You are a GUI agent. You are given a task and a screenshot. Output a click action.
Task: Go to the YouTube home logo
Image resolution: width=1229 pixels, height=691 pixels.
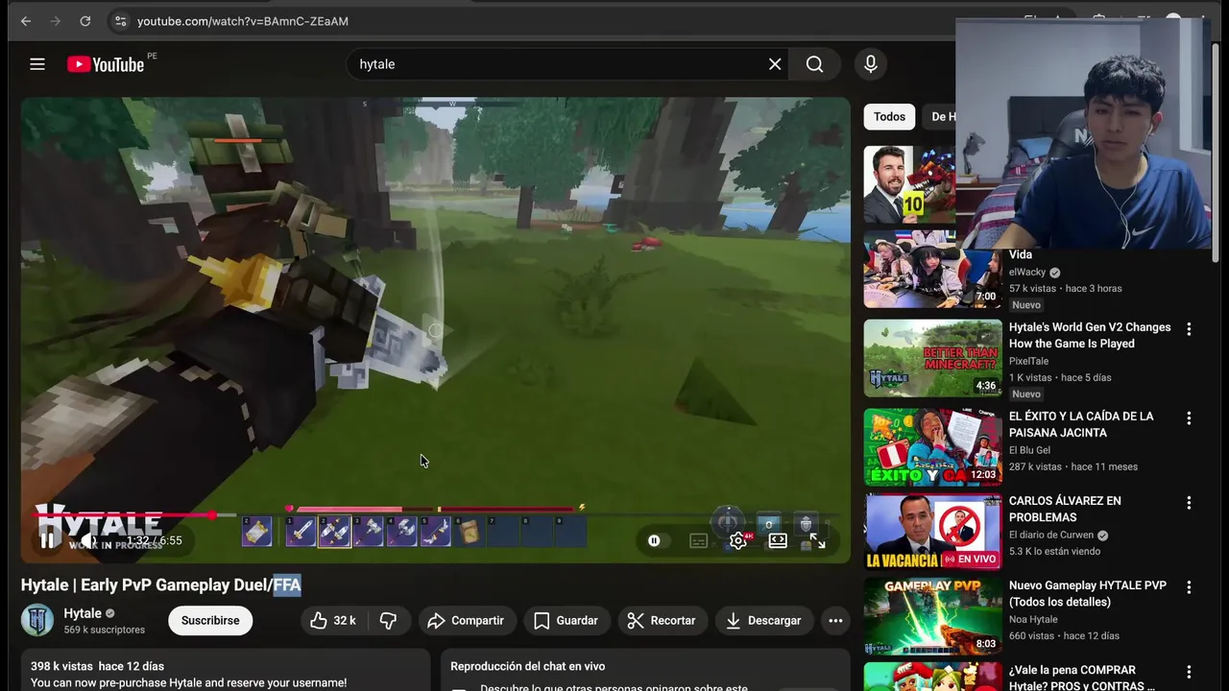click(x=106, y=64)
